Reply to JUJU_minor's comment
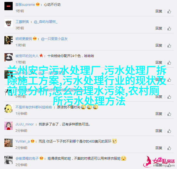 click(159, 131)
